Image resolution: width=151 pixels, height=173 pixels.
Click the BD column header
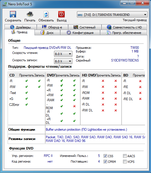pyautogui.click(x=126, y=75)
